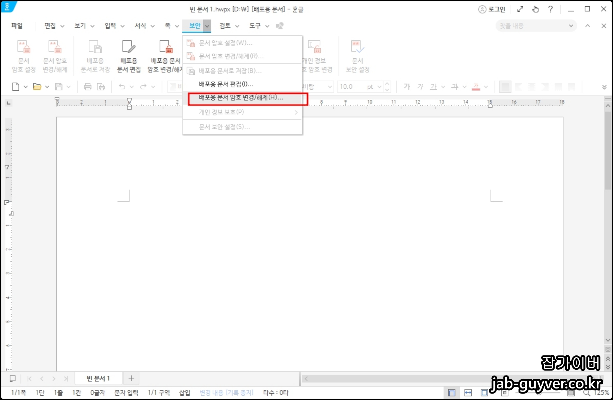Click the previous page double-arrow below scrollbar
Viewport: 613px width, 400px height.
[x=608, y=359]
